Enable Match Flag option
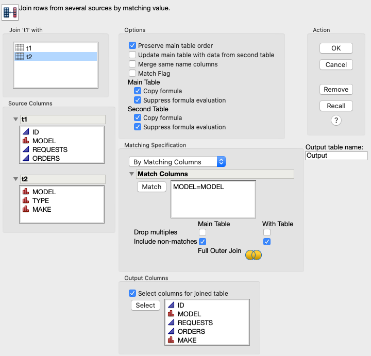Screen dimensions: 371x356 point(132,73)
